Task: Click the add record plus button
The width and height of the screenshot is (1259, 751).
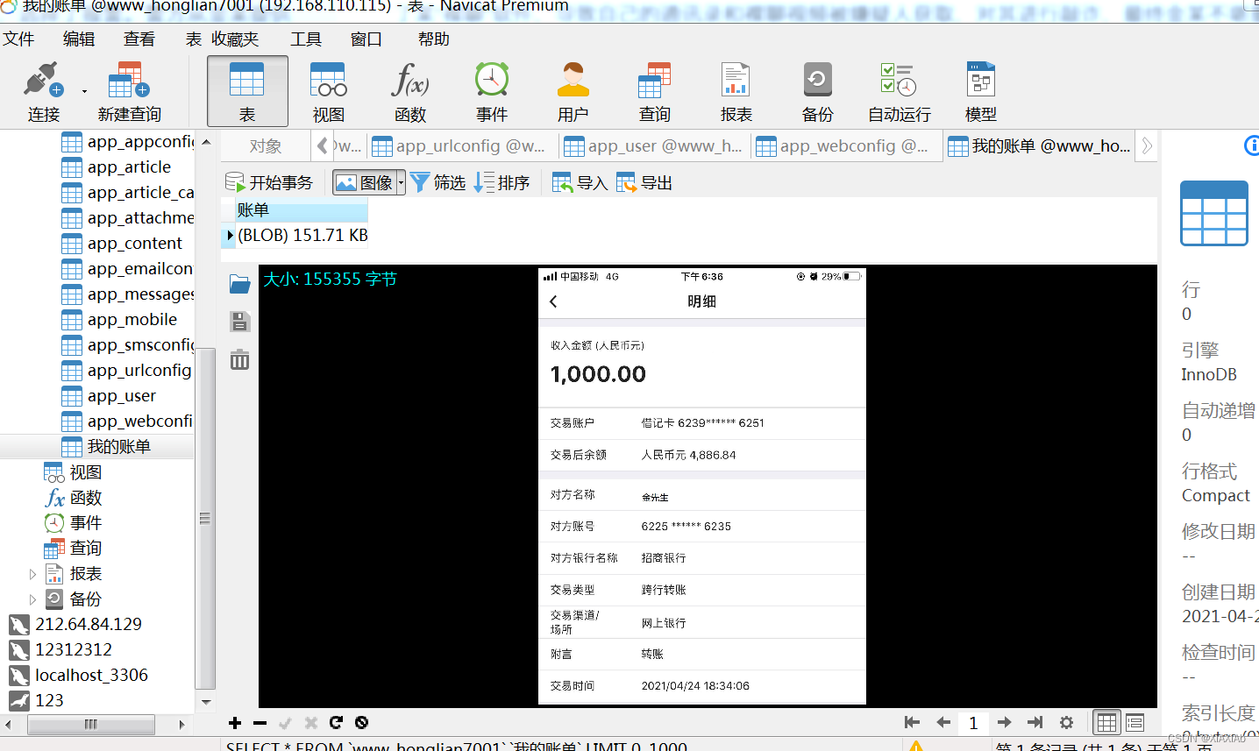Action: coord(235,723)
